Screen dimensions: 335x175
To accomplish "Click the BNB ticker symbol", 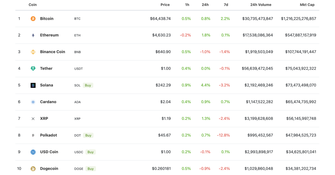I will pos(78,52).
